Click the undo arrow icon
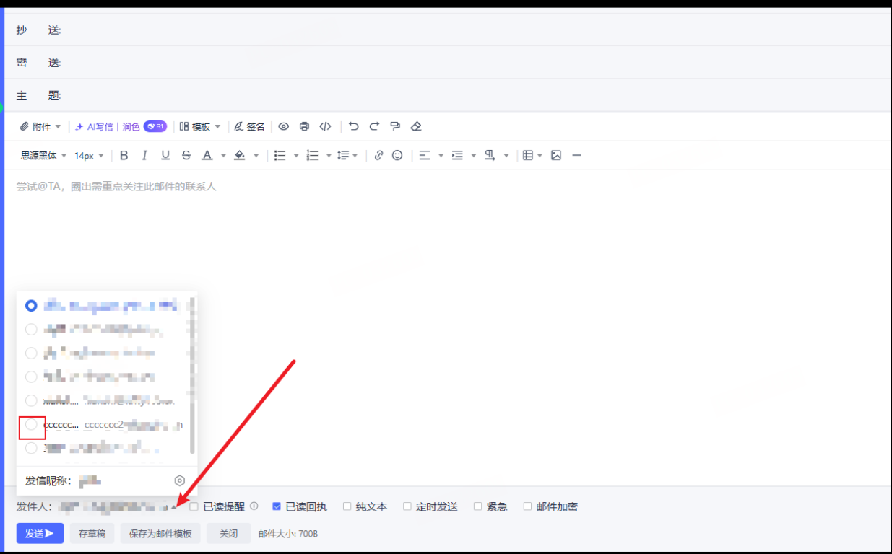The image size is (892, 554). 353,126
